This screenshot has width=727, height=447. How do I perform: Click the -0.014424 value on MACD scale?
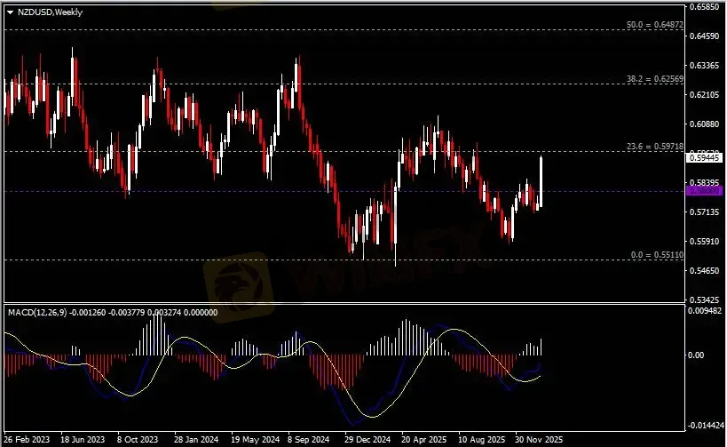[705, 426]
